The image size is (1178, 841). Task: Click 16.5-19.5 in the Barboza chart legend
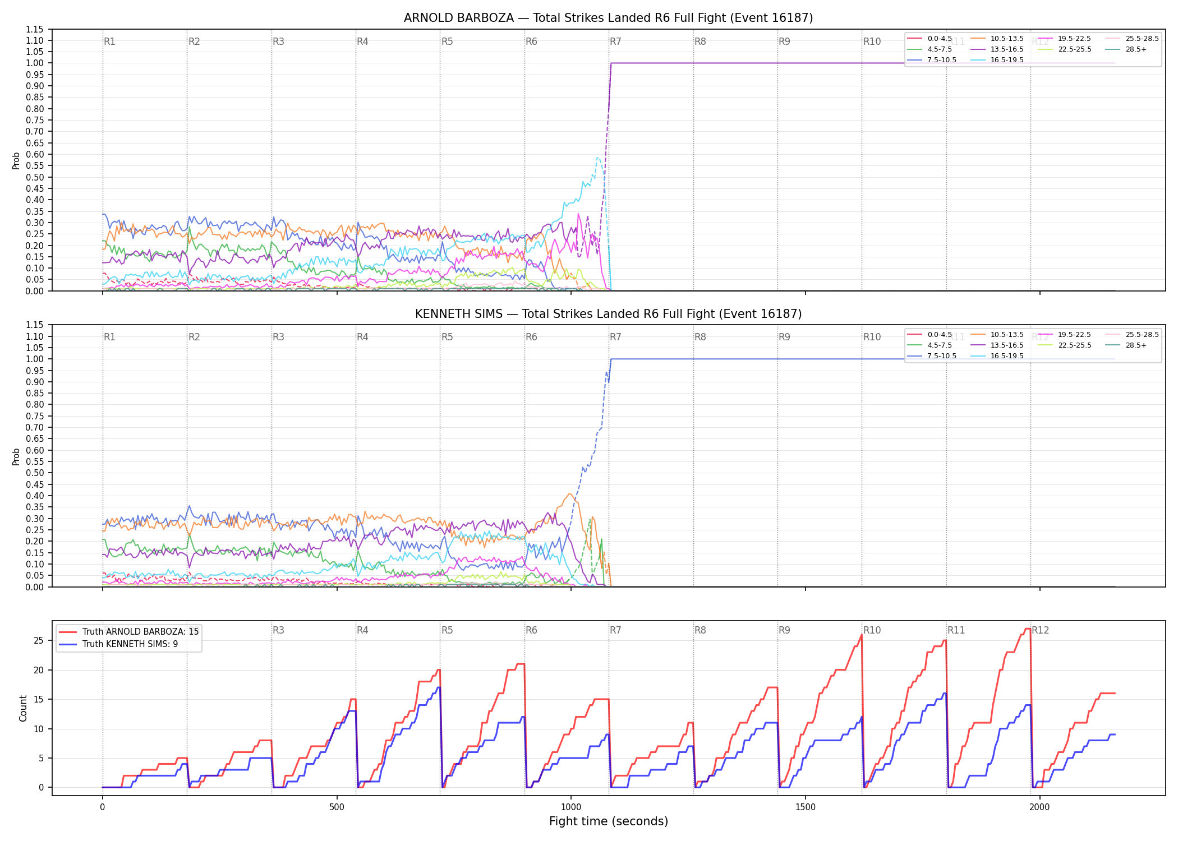pyautogui.click(x=1007, y=60)
